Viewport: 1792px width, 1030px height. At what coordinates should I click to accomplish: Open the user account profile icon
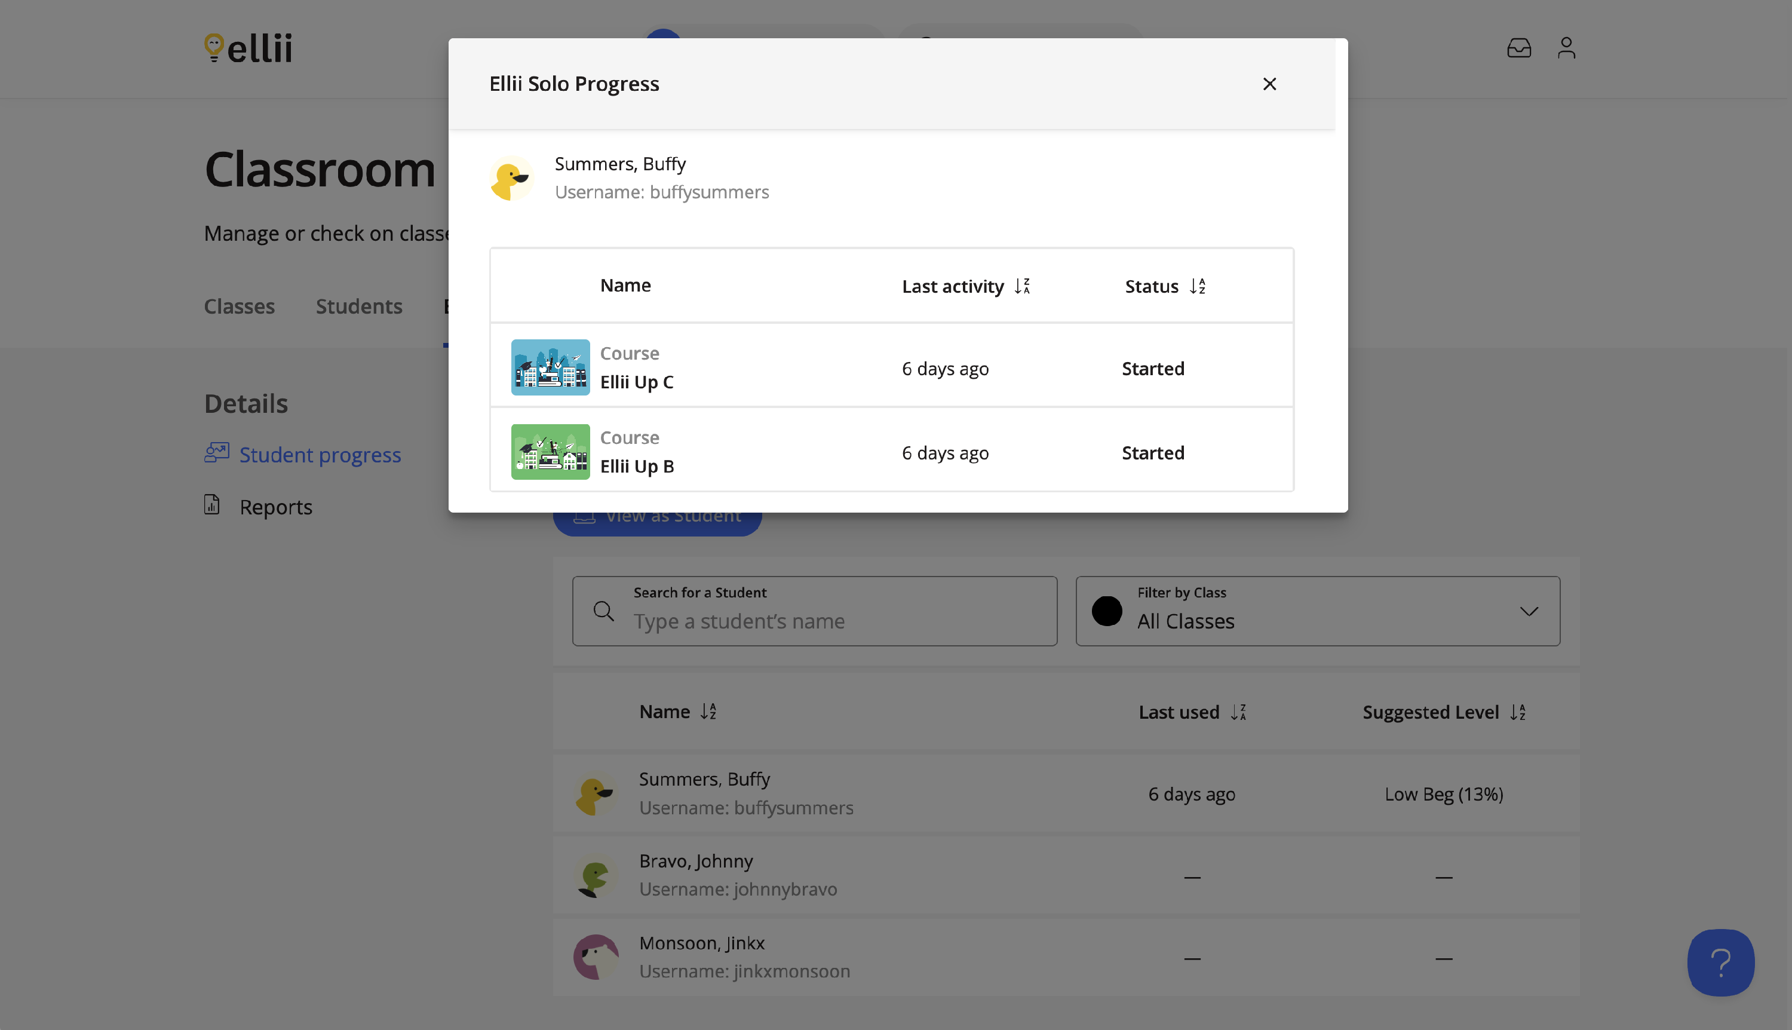[x=1566, y=48]
